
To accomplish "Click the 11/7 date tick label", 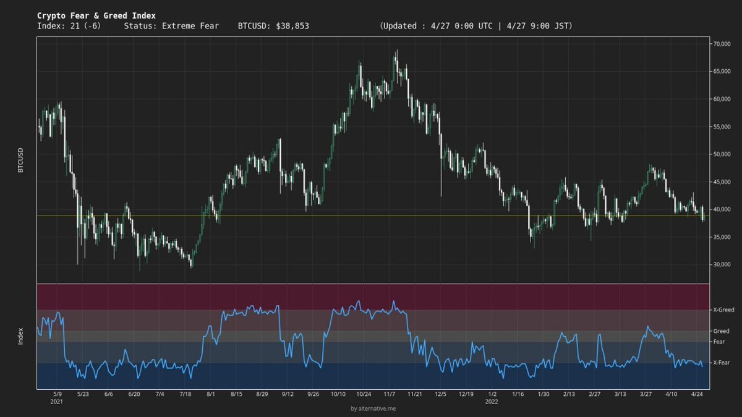I will (390, 394).
